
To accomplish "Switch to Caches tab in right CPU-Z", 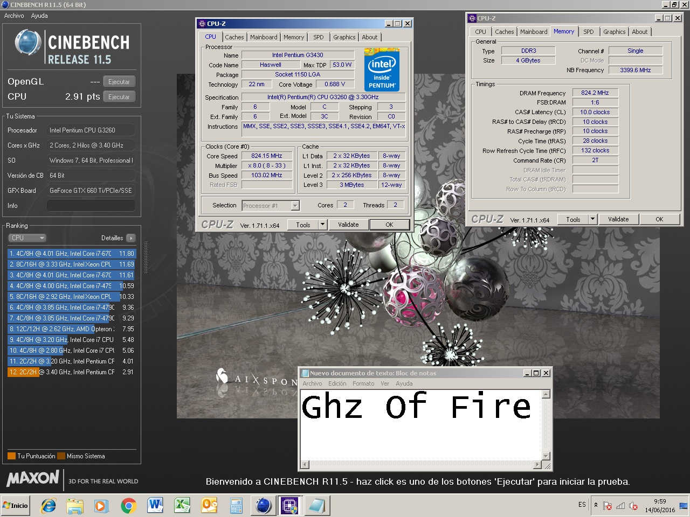I will coord(505,32).
